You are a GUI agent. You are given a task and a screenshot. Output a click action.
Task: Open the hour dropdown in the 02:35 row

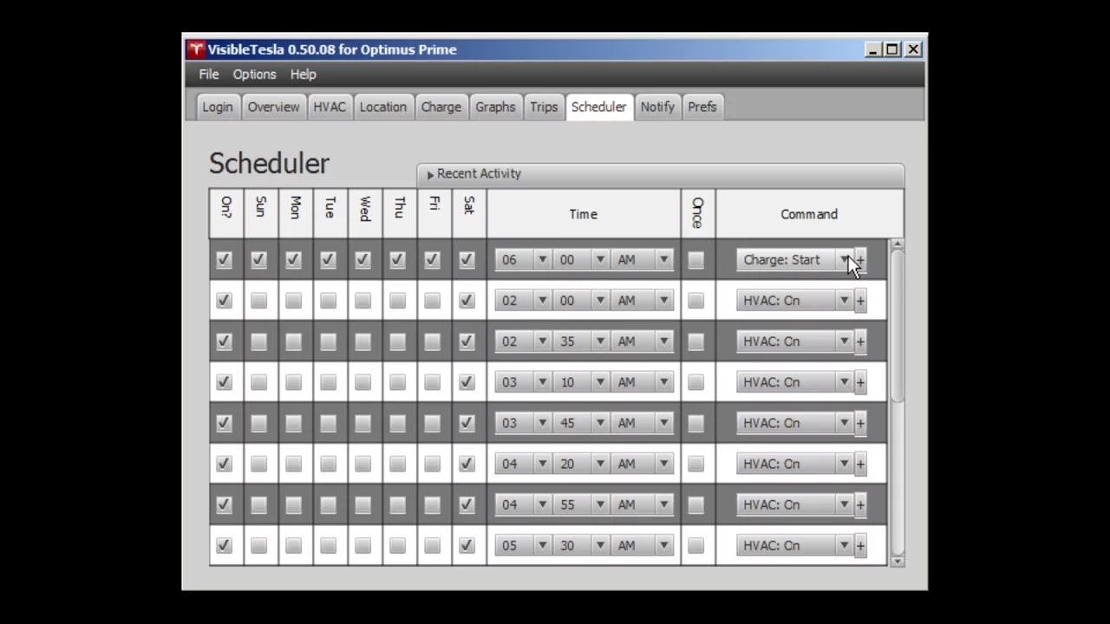[523, 341]
